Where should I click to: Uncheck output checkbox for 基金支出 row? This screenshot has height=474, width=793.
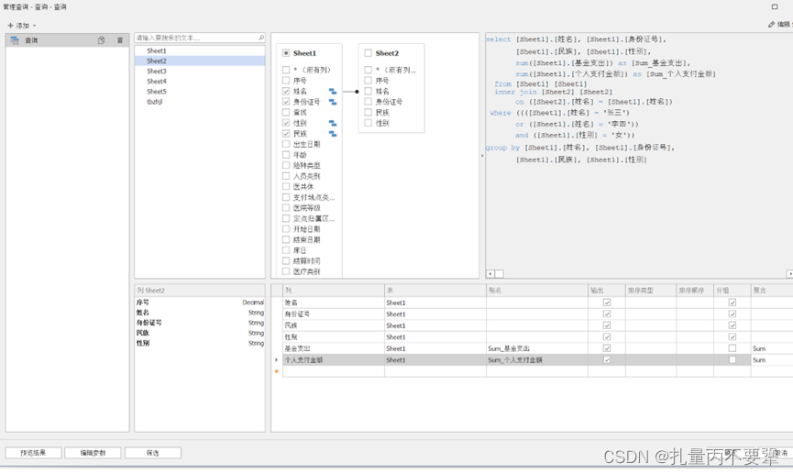(606, 348)
